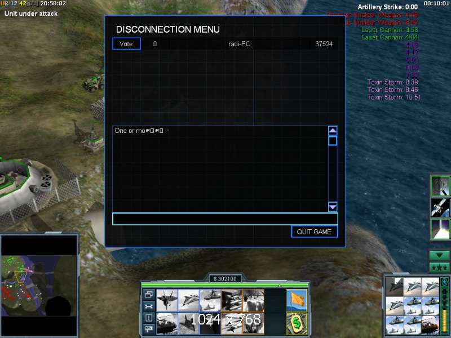Click the yellow experience bar beside queue

[x=445, y=312]
